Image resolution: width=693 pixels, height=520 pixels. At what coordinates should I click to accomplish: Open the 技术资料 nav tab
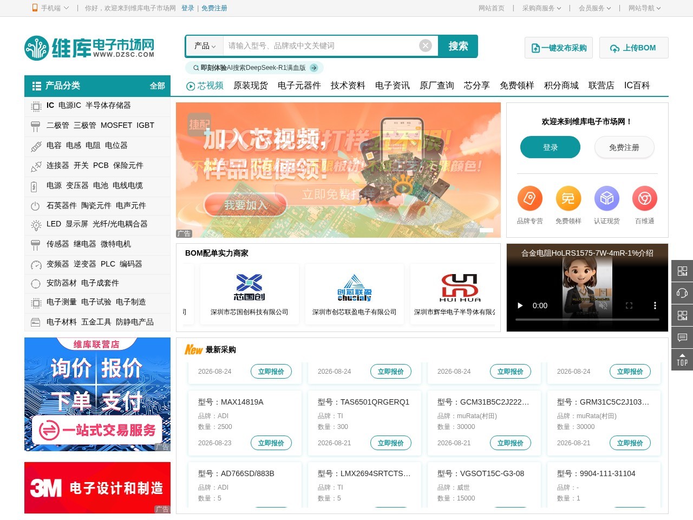(348, 86)
